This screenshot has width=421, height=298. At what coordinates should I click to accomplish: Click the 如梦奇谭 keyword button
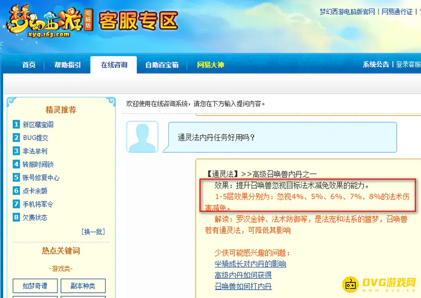tap(35, 286)
